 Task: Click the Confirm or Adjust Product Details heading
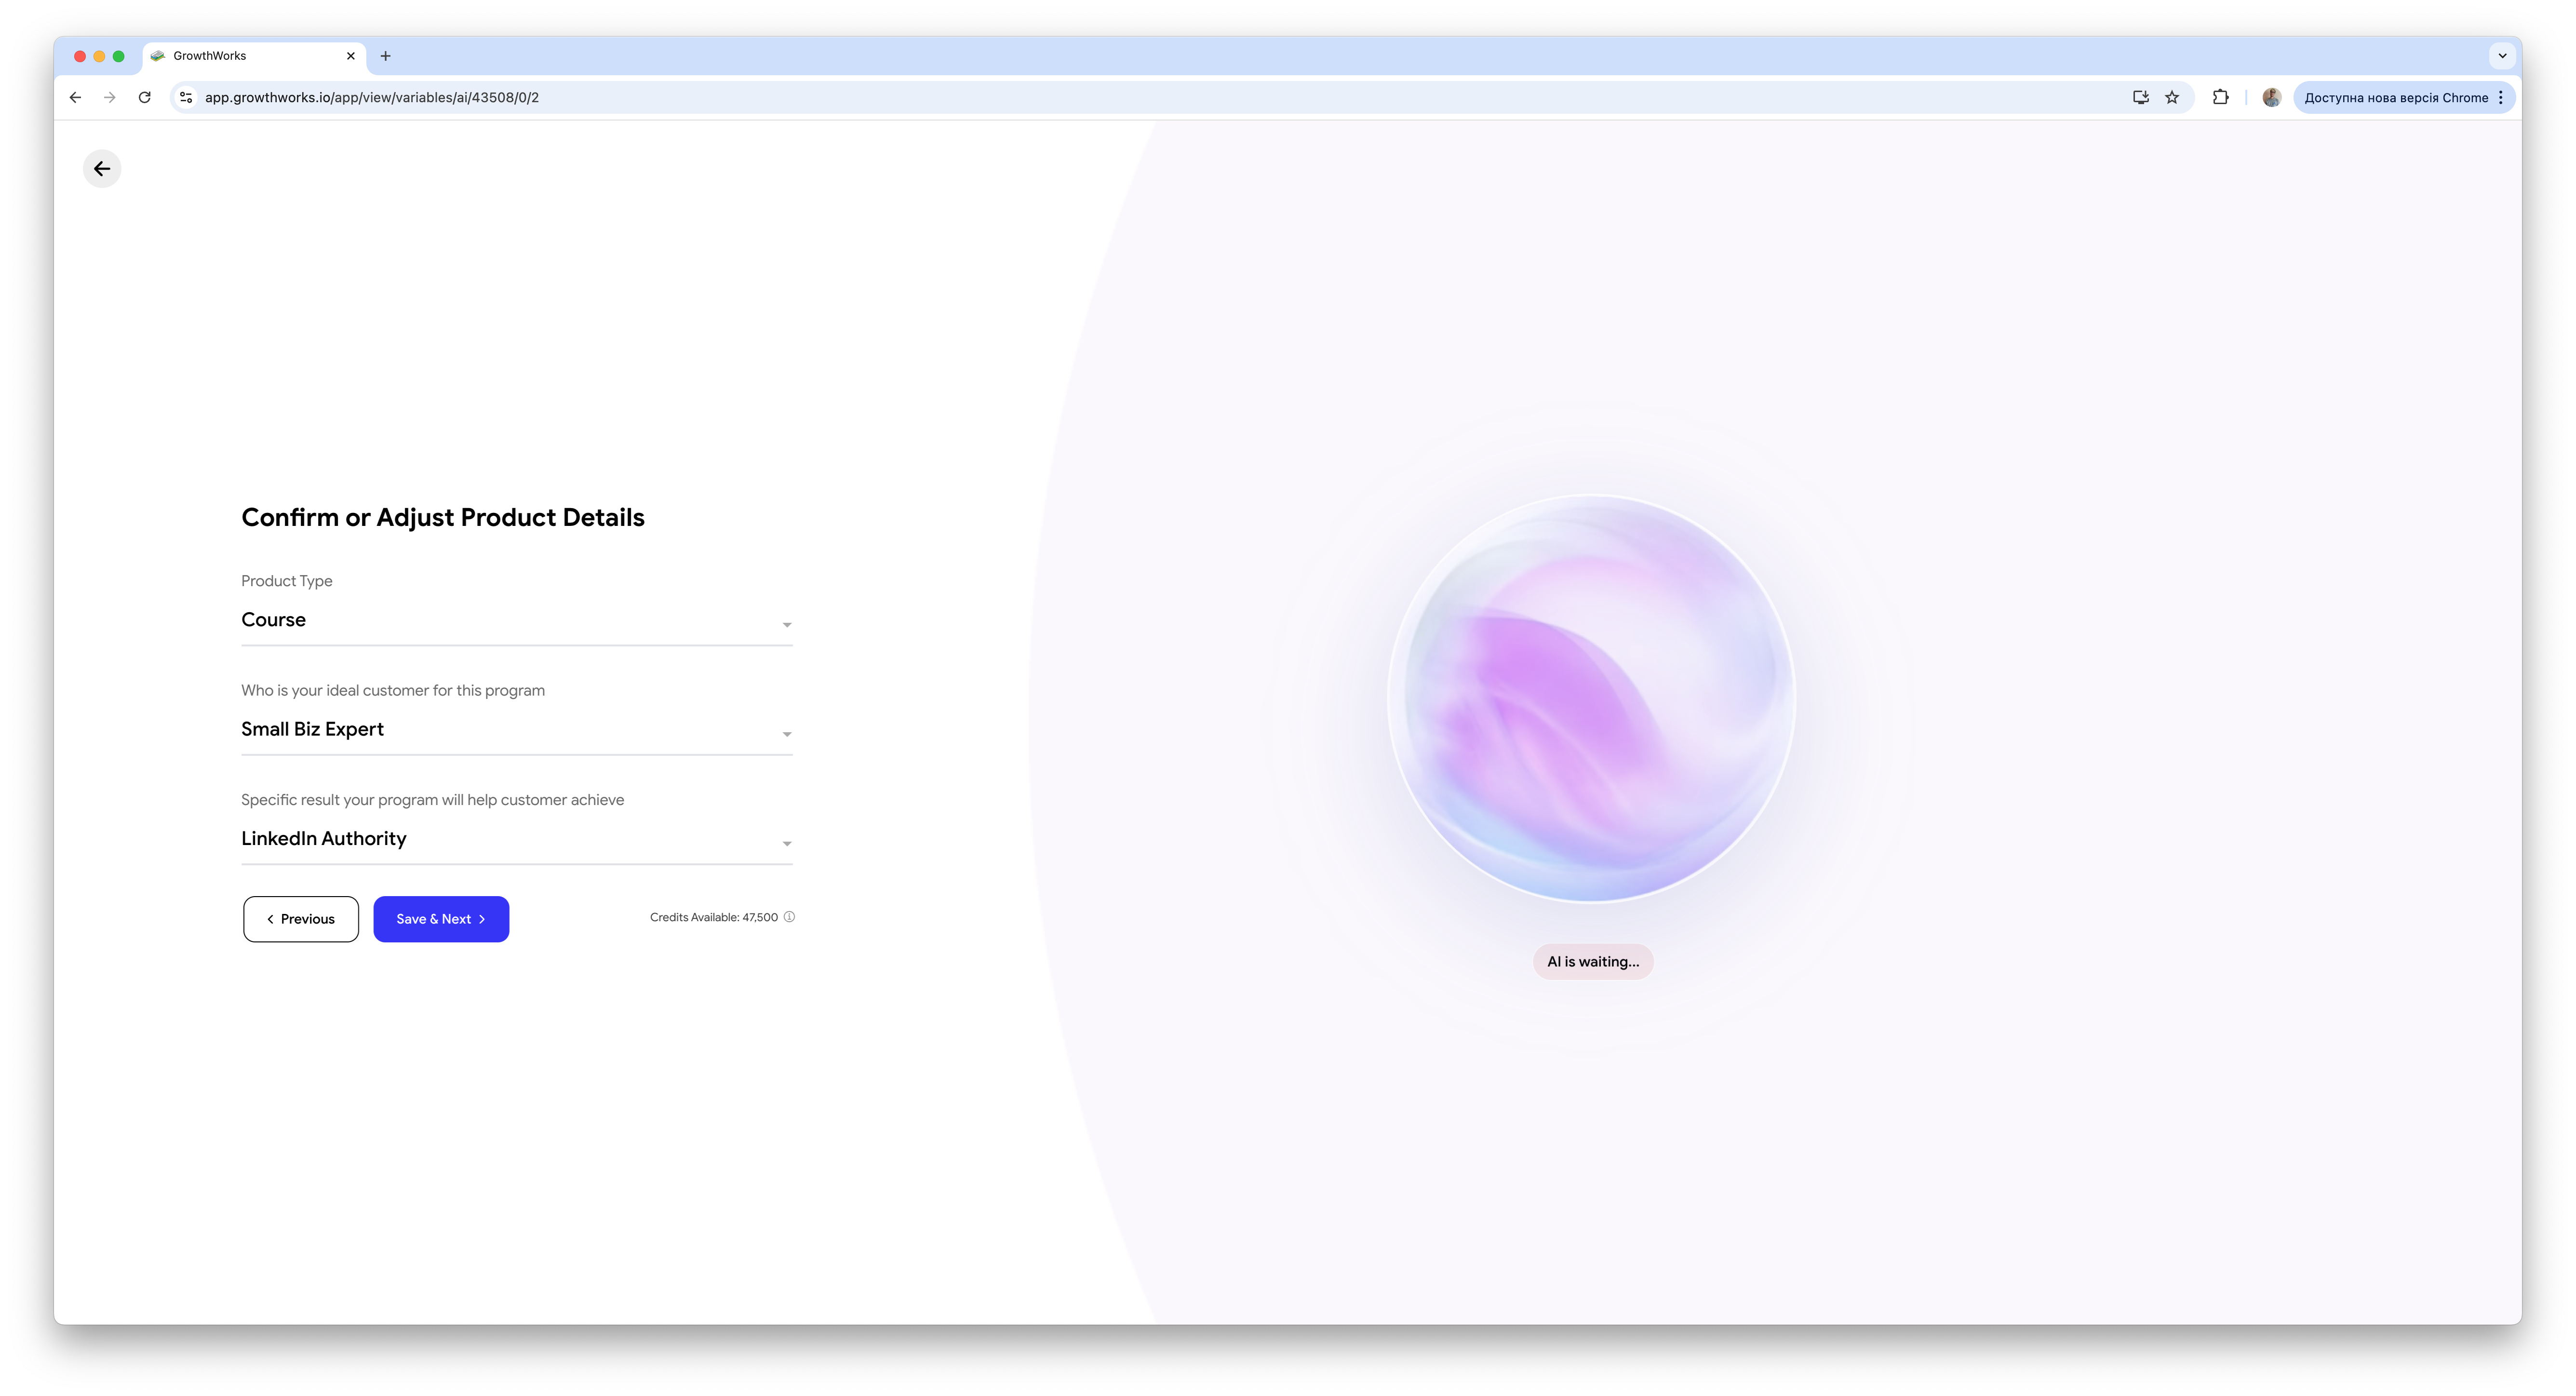coord(443,517)
